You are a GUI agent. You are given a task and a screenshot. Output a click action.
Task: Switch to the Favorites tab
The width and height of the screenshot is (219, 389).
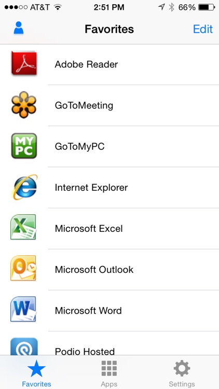tap(36, 373)
